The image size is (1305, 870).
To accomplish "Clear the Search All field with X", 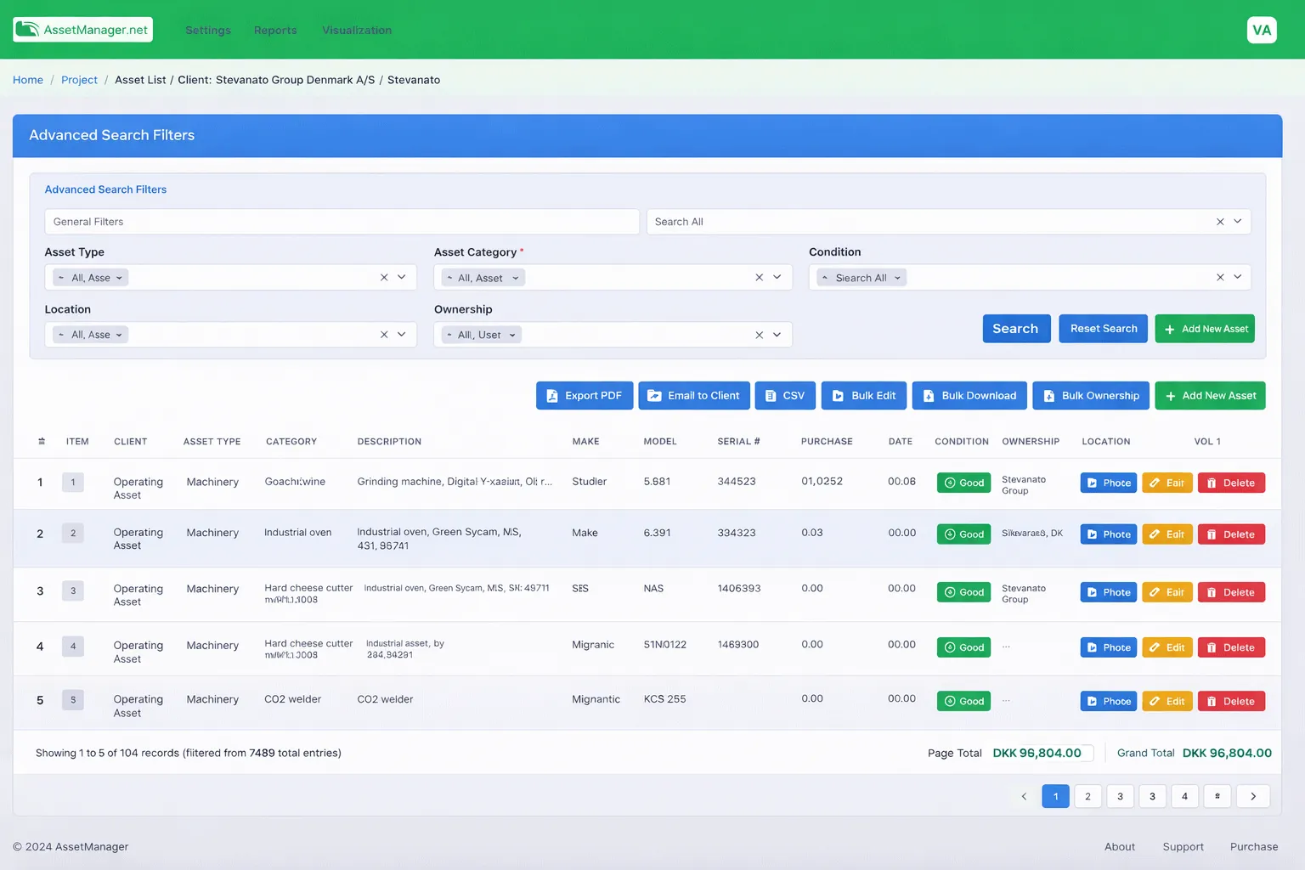I will pos(1220,222).
